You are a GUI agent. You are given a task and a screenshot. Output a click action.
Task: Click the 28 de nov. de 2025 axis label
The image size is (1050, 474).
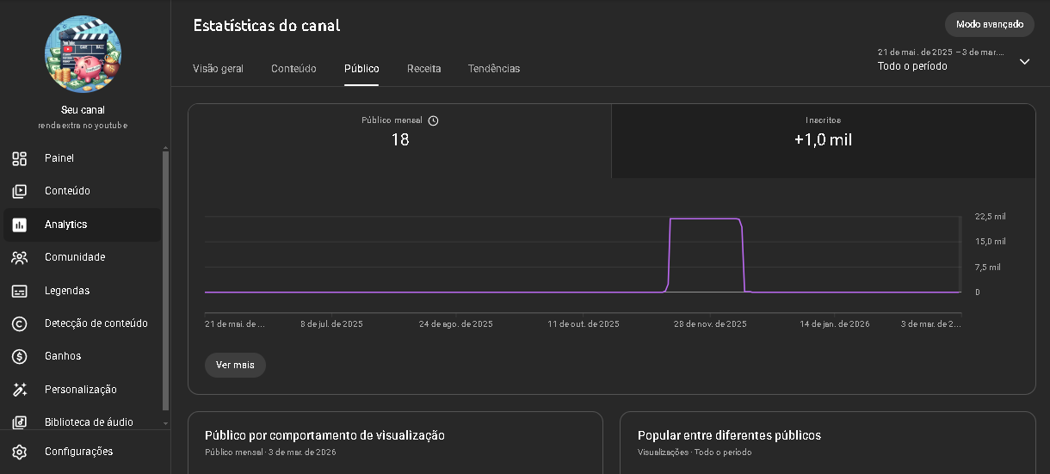(x=710, y=324)
